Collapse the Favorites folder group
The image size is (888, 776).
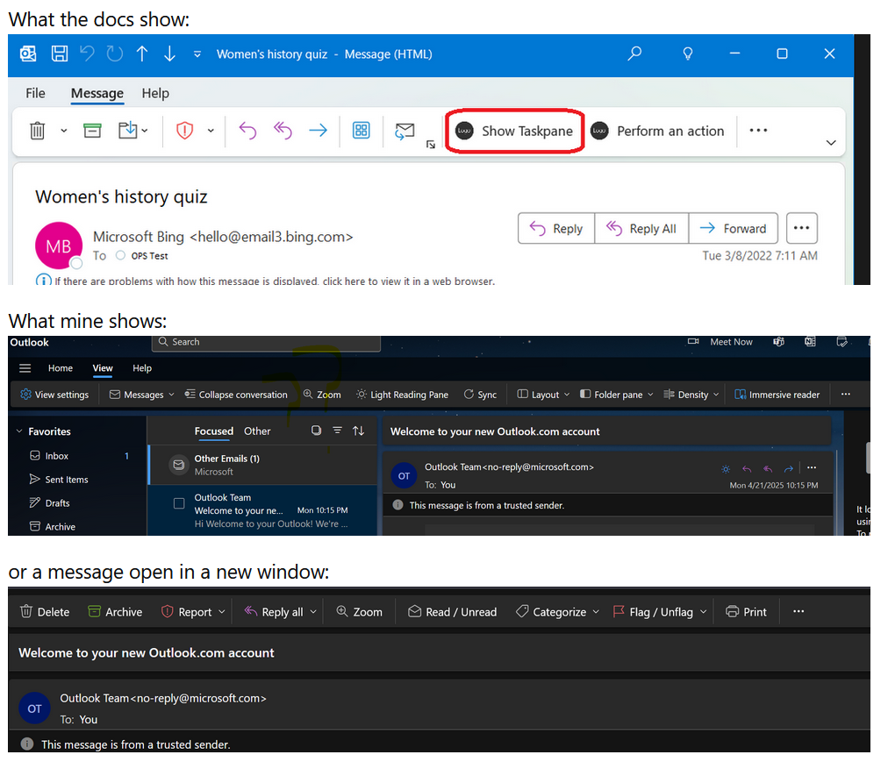[x=19, y=431]
